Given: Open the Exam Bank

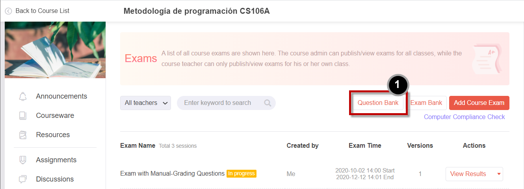Looking at the screenshot, I should point(426,103).
